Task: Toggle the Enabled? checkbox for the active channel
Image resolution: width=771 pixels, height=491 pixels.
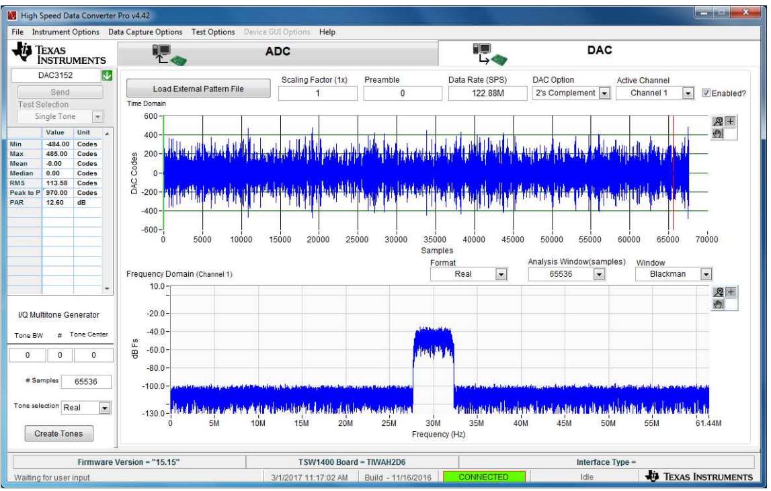Action: pos(706,93)
